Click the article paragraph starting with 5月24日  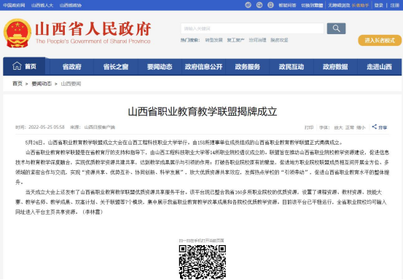pos(184,143)
